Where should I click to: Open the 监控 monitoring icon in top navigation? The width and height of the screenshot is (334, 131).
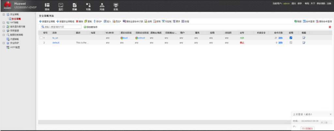[x=61, y=6]
